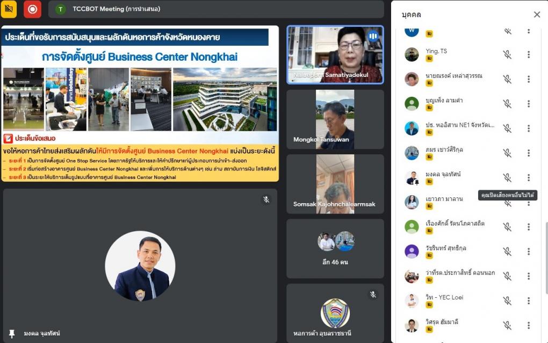Click เยาวภา มาลาน's avatar
This screenshot has width=548, height=343.
(412, 202)
